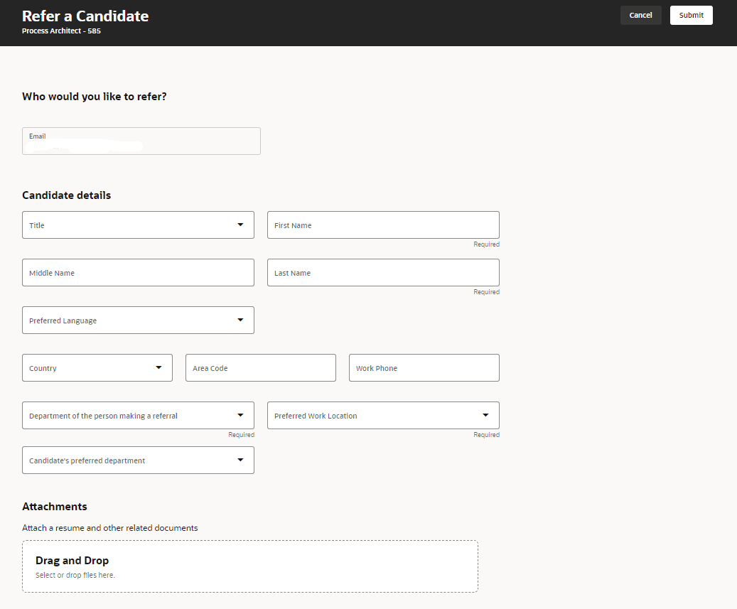Click the Country dropdown arrow icon
The width and height of the screenshot is (737, 609).
(159, 367)
